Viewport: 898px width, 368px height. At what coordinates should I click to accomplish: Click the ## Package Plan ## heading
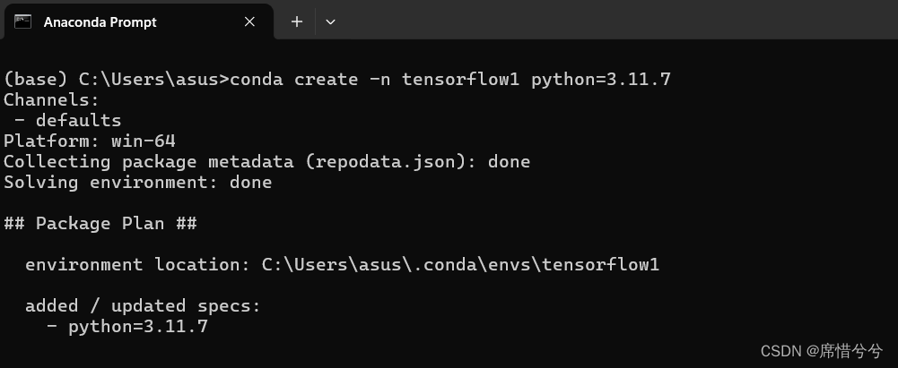[100, 224]
